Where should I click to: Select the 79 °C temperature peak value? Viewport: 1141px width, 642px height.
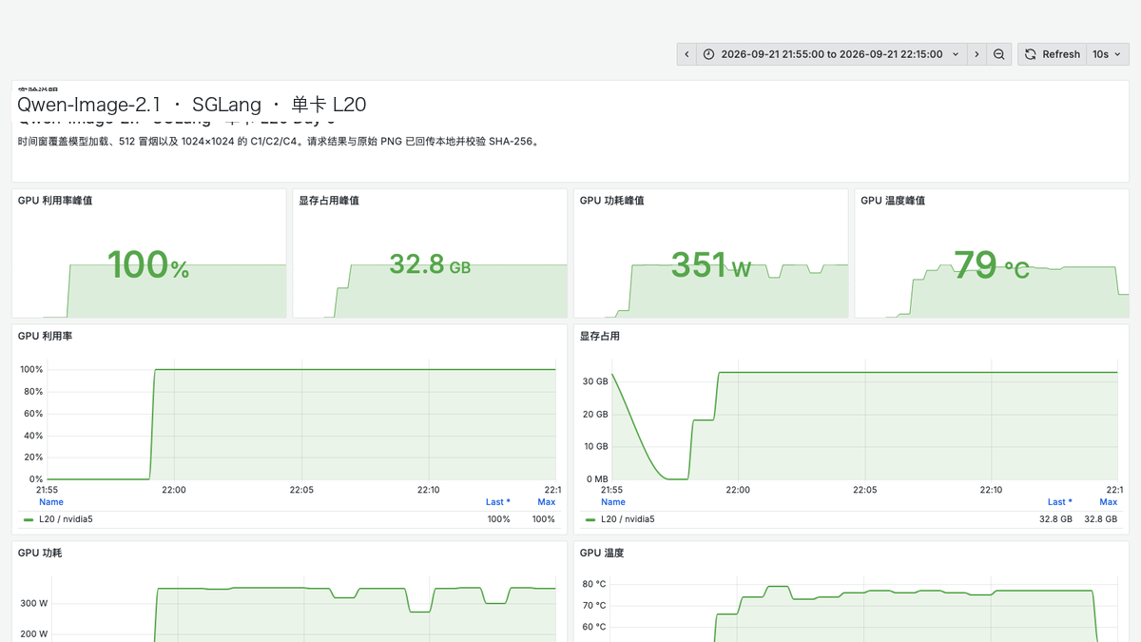coord(992,265)
